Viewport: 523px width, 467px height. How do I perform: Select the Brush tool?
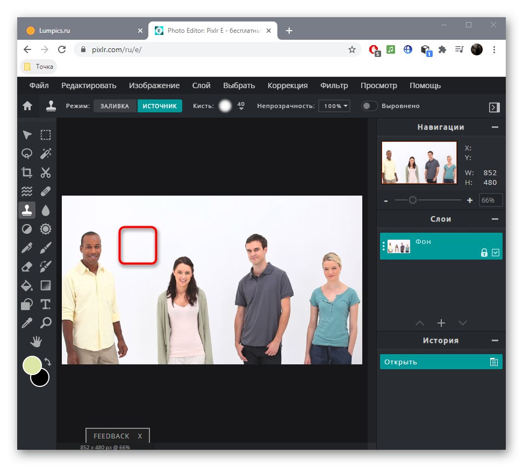click(46, 248)
